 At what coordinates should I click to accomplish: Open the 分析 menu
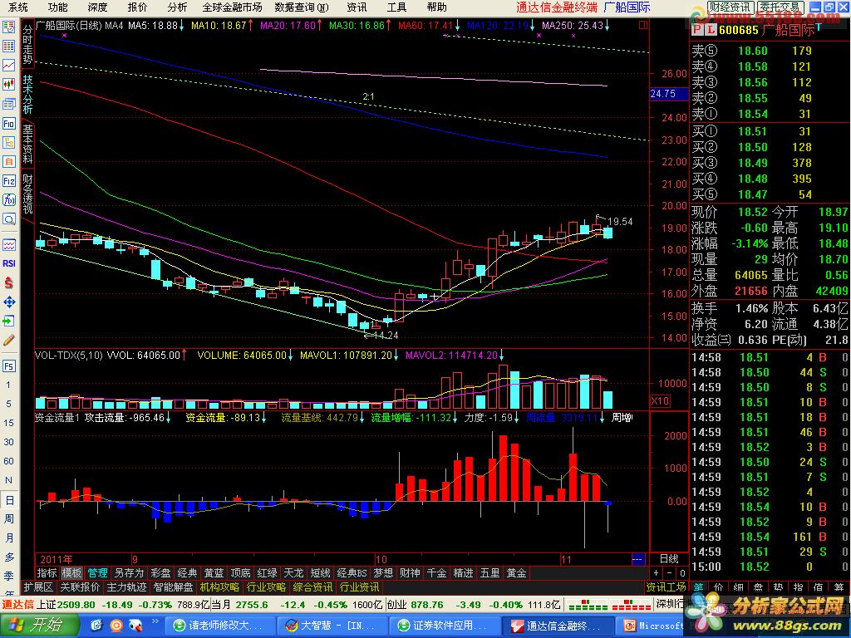point(177,7)
